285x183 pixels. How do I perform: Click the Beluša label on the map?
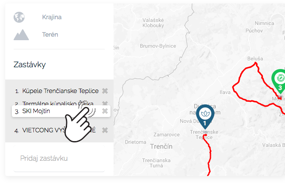[x=255, y=59]
